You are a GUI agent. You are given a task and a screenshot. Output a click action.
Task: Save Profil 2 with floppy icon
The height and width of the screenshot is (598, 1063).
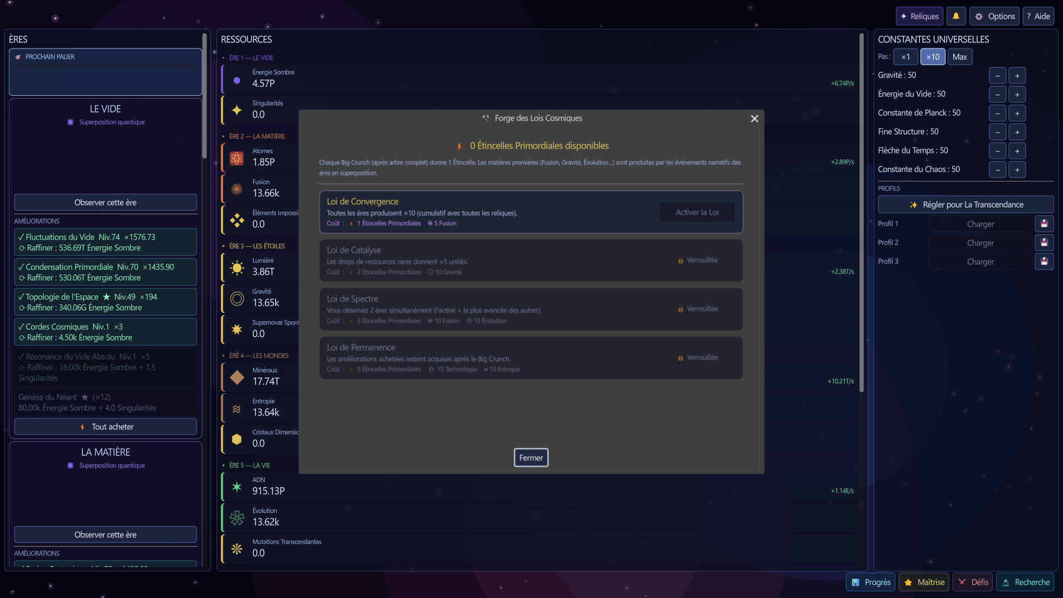click(x=1044, y=243)
